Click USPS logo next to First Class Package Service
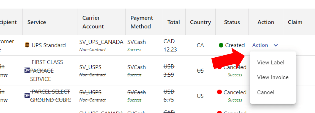The height and width of the screenshot is (113, 315). 27,70
